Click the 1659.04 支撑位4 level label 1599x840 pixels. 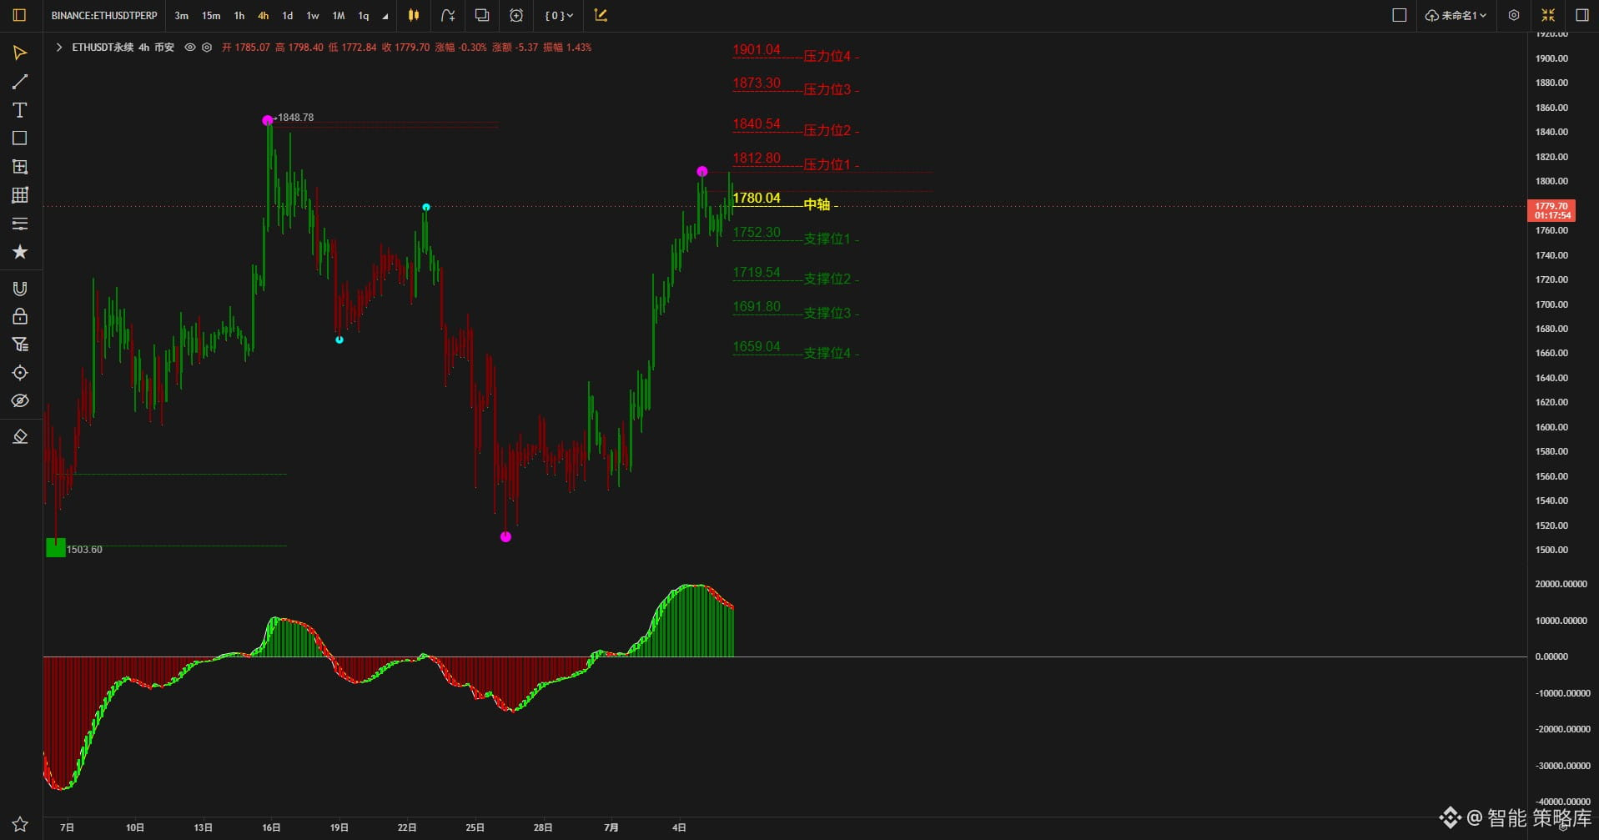(796, 350)
